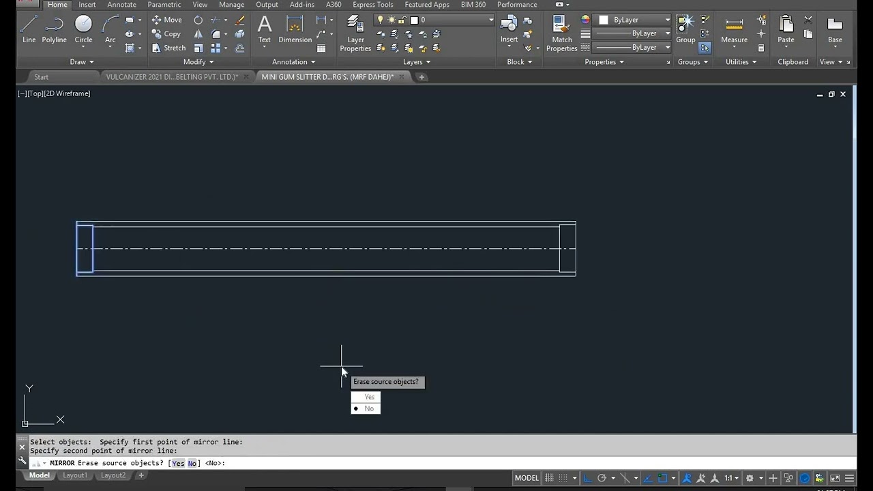Click the [2D Wireframe] visual style label

tap(67, 93)
